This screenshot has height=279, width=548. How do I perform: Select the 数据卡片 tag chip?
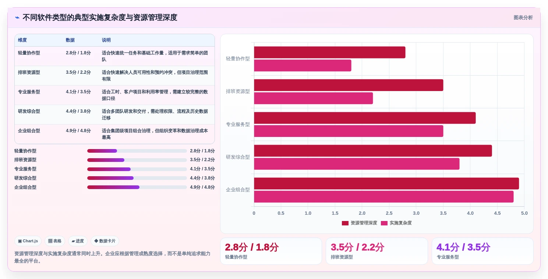pos(105,241)
